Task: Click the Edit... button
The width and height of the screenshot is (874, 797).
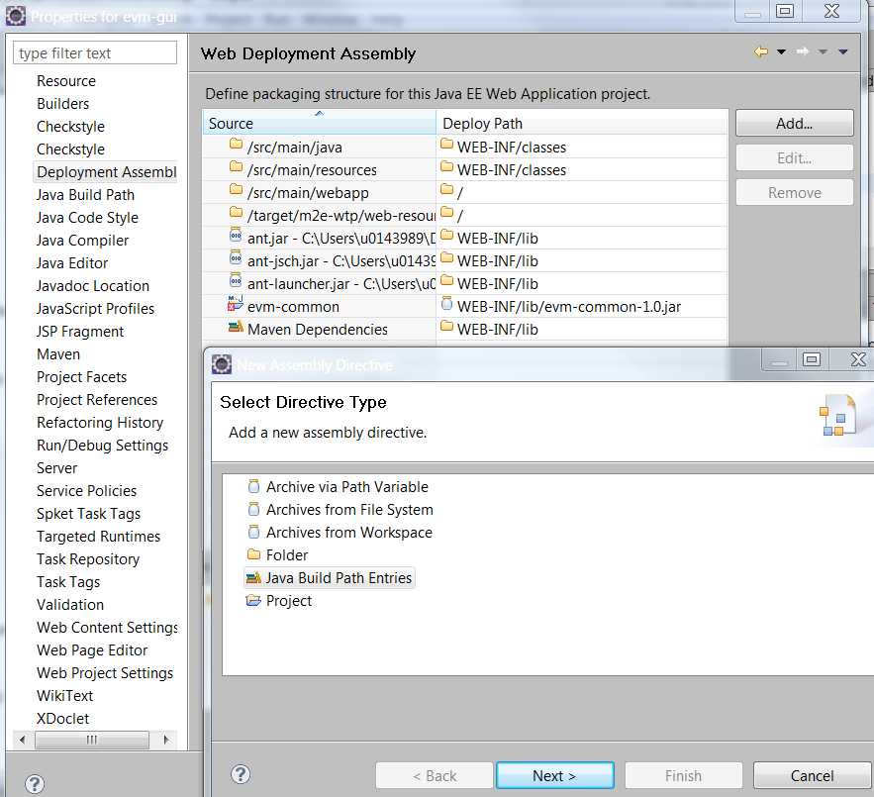Action: pos(794,158)
